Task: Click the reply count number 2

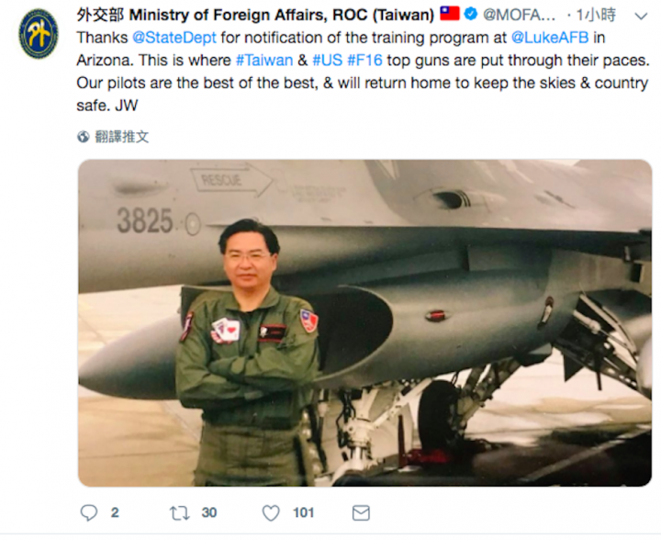Action: point(115,513)
